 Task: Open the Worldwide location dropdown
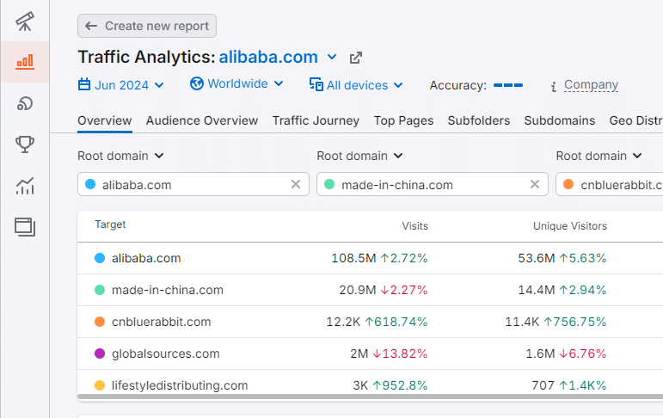tap(236, 83)
